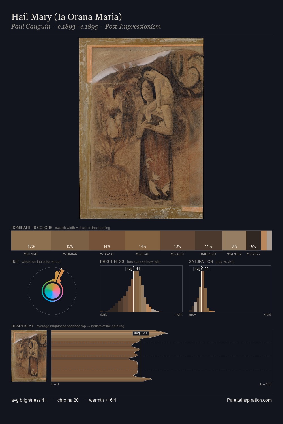Click the 'DOMINANT 10 COLORS' heading

[32, 228]
